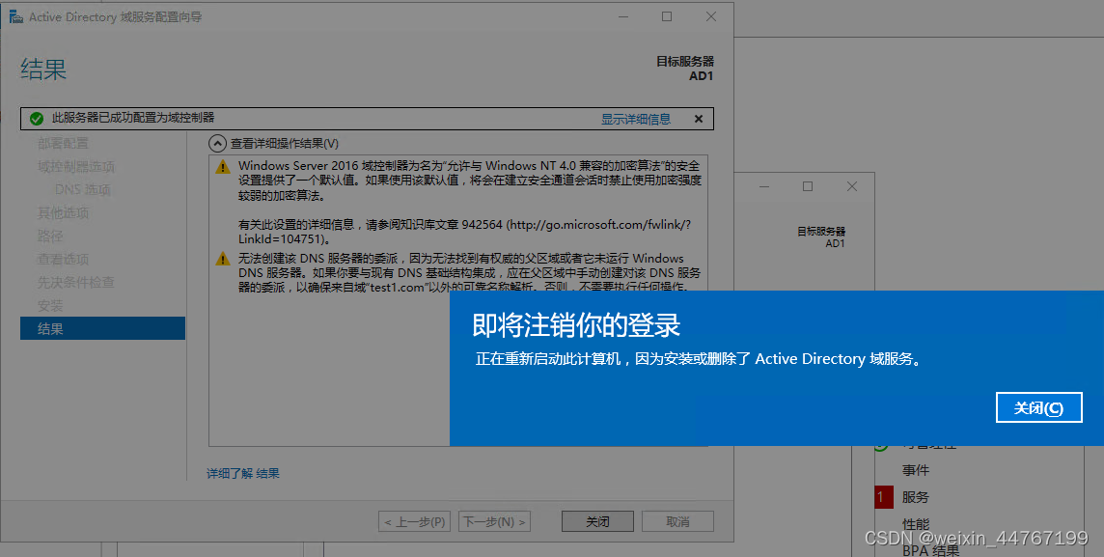Open the 详细了解 结果 link
The image size is (1104, 557).
(x=243, y=473)
